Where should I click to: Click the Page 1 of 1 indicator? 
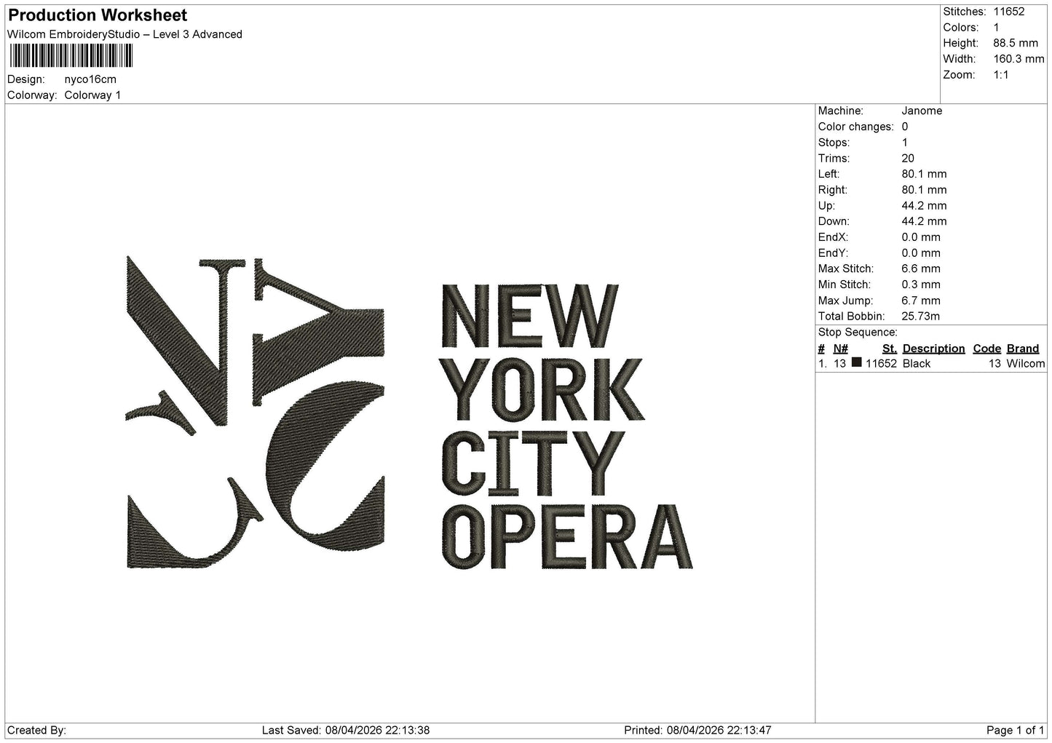(x=1016, y=730)
